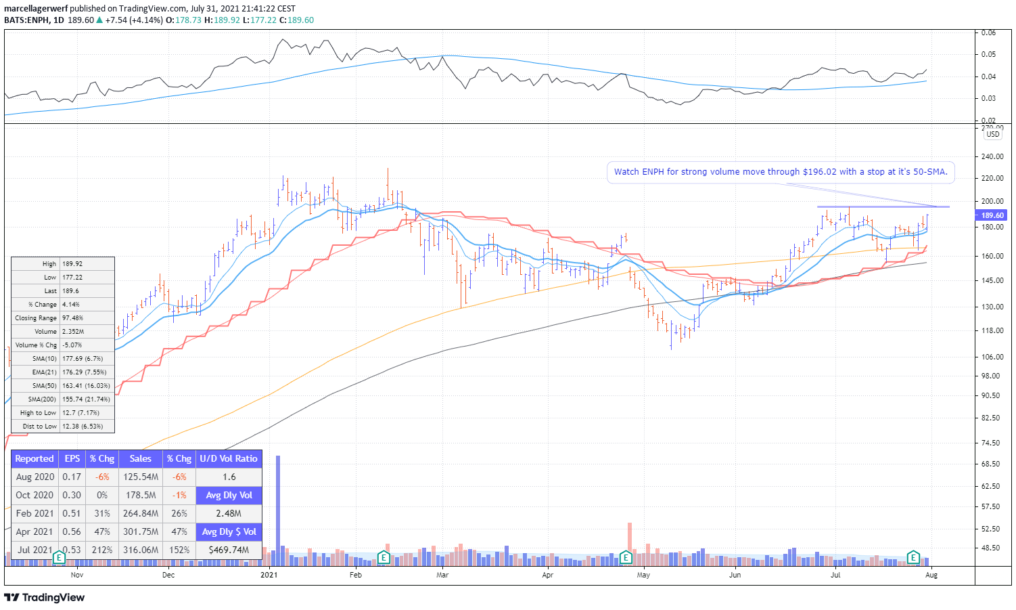The width and height of the screenshot is (1016, 610).
Task: Click the 'Low 177.22' stats row
Action: click(x=63, y=278)
